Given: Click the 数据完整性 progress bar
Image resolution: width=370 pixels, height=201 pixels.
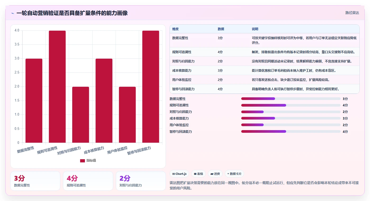Looking at the screenshot, I should tap(291, 99).
